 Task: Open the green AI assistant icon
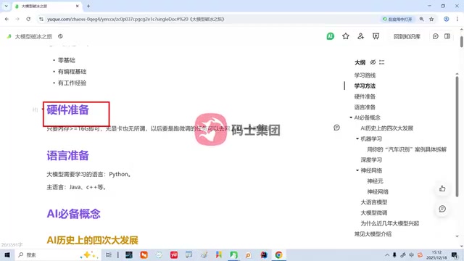pyautogui.click(x=331, y=36)
